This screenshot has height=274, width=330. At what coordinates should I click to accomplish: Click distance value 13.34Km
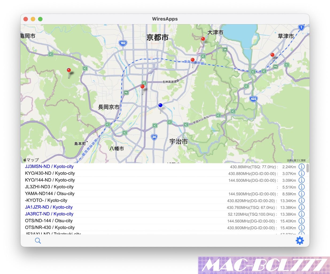click(288, 201)
